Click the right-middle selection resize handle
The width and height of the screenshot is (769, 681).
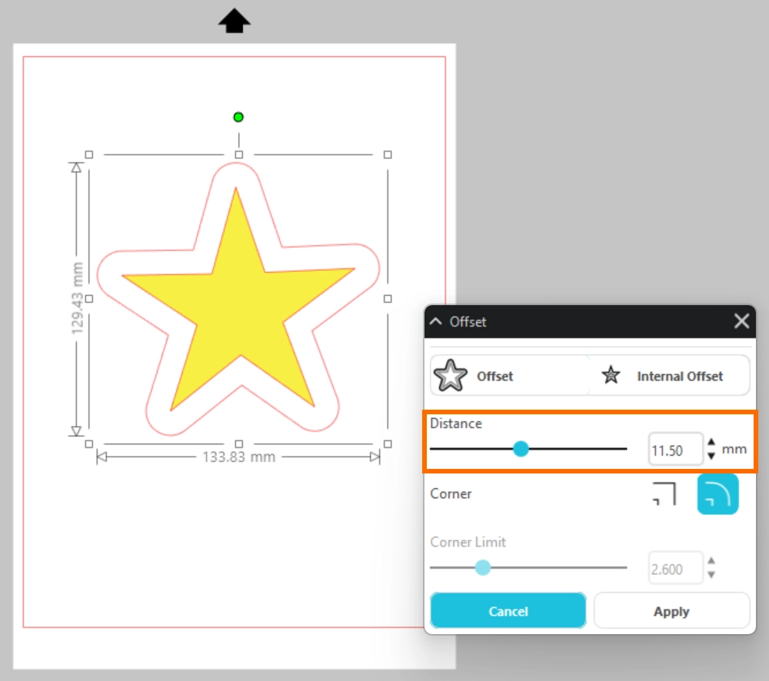(388, 298)
